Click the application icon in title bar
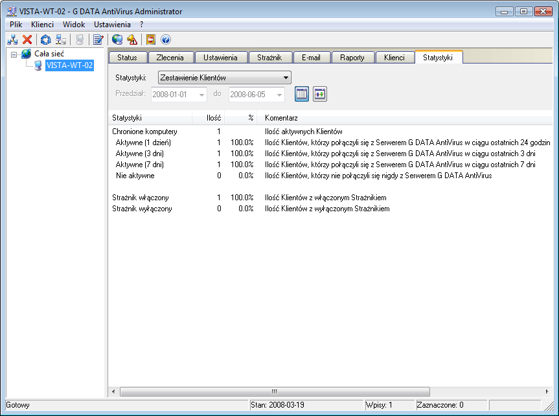 (12, 12)
